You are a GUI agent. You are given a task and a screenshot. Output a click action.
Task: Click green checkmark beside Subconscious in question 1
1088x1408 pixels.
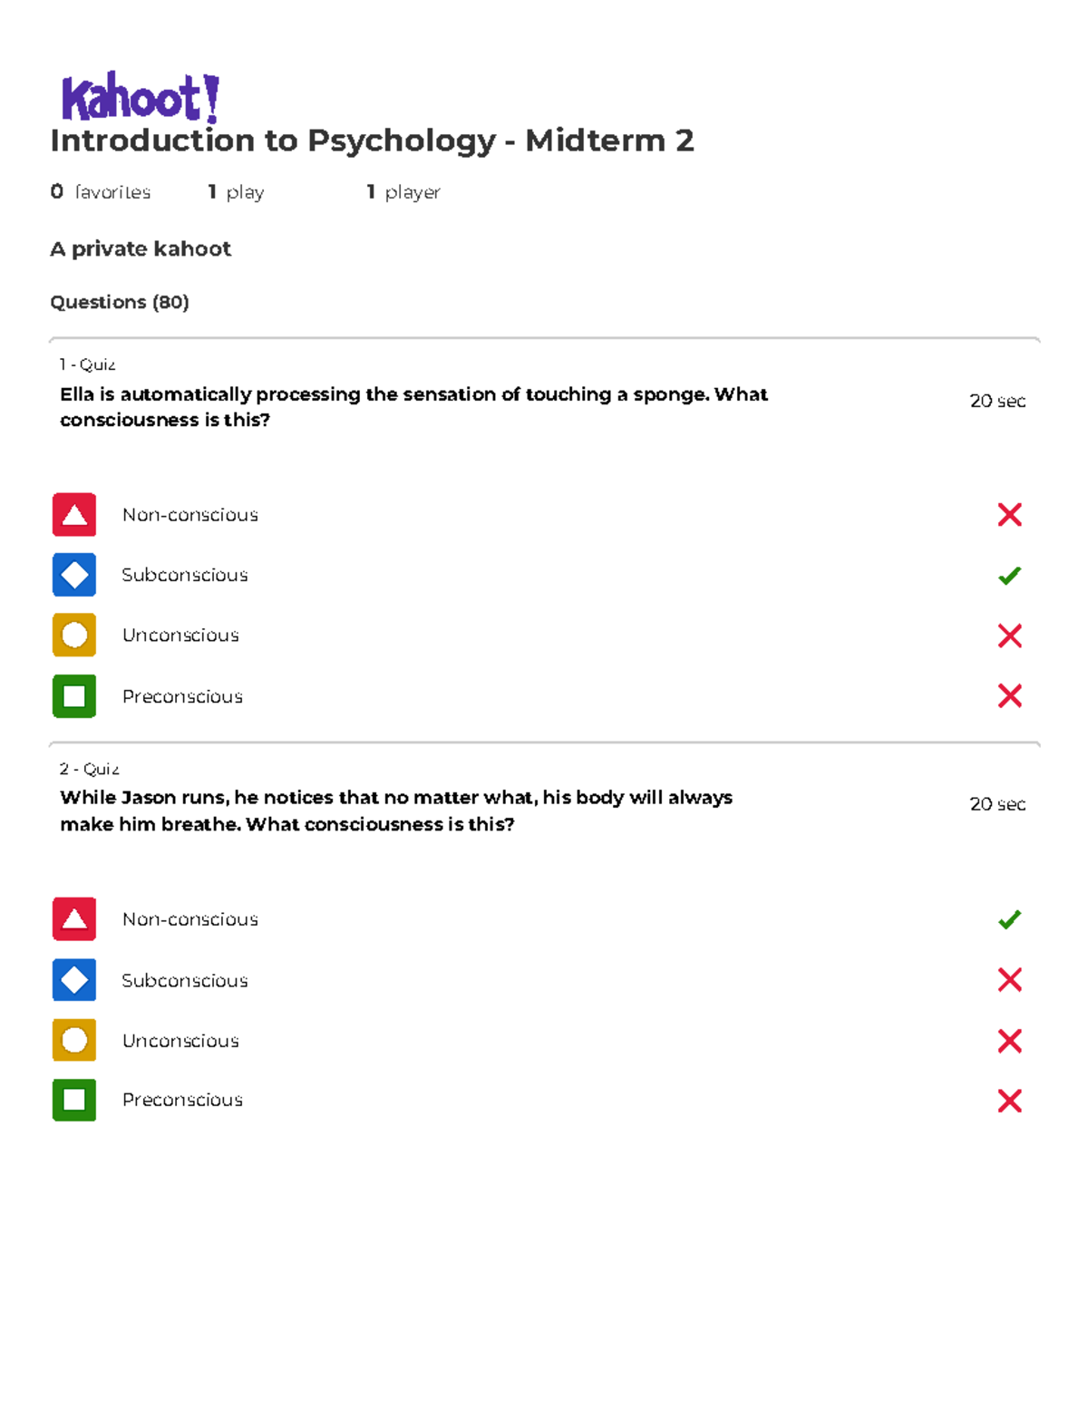pyautogui.click(x=1009, y=576)
